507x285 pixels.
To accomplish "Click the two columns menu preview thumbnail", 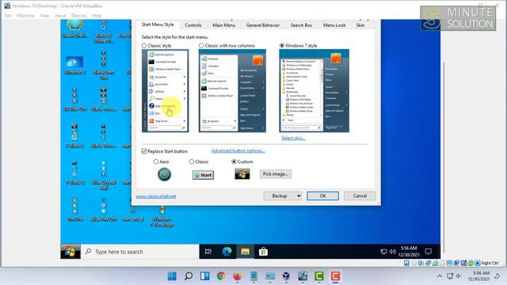I will click(232, 91).
